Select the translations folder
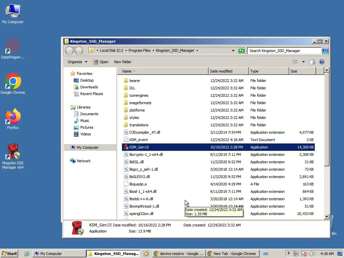Screen dimensions: 344x258 218,125
